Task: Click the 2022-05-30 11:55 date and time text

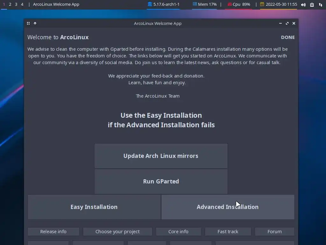Action: [281, 4]
